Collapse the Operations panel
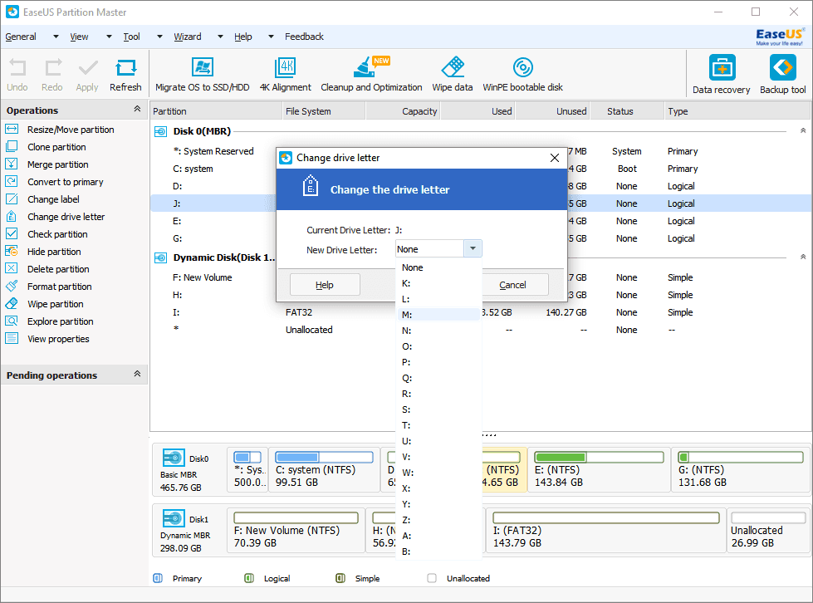This screenshot has width=813, height=603. (x=137, y=109)
